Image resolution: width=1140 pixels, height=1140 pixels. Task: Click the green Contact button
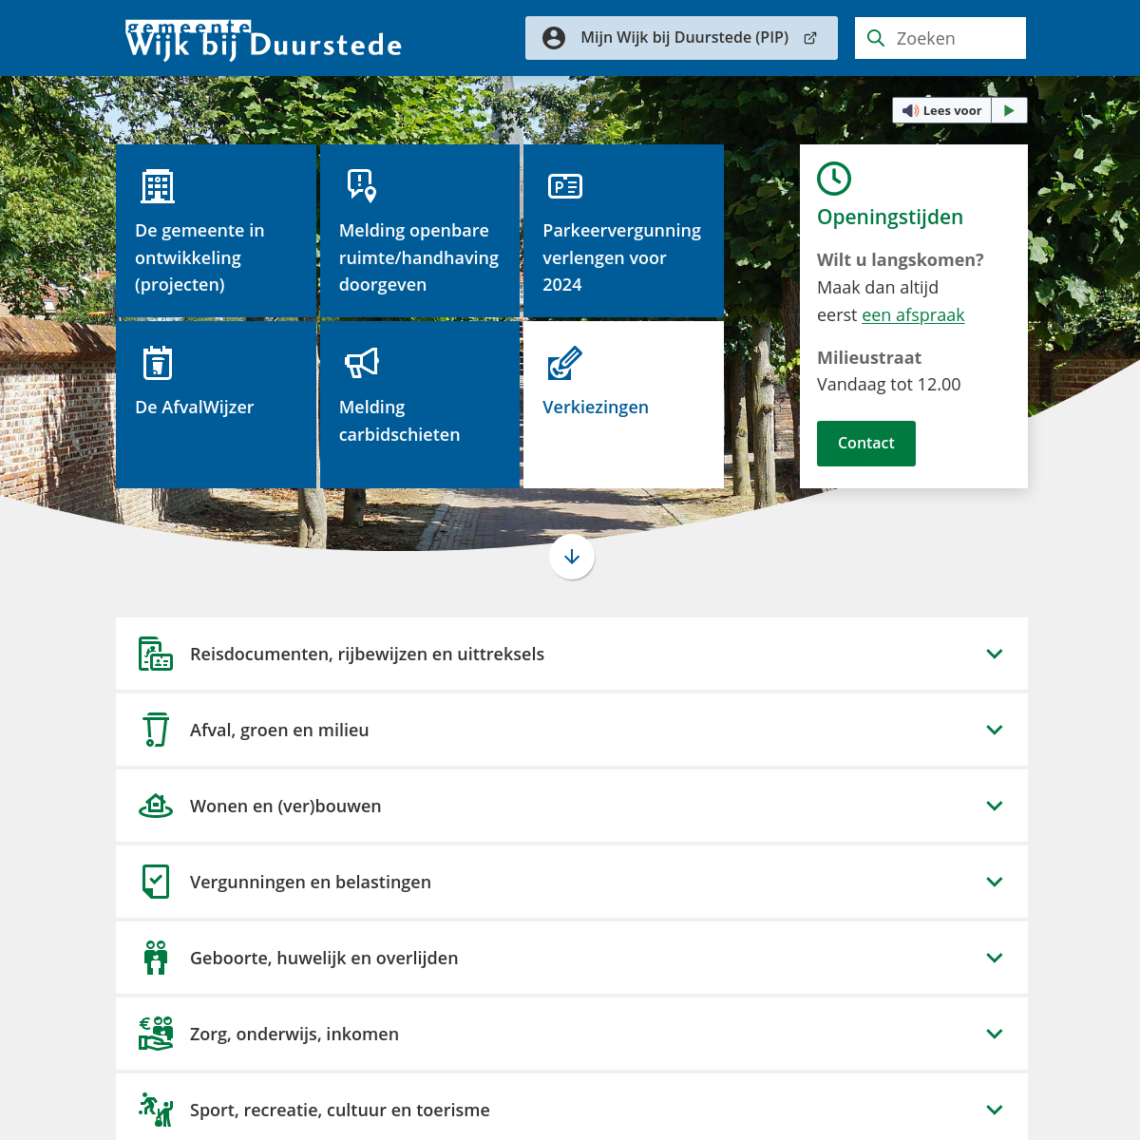point(866,444)
